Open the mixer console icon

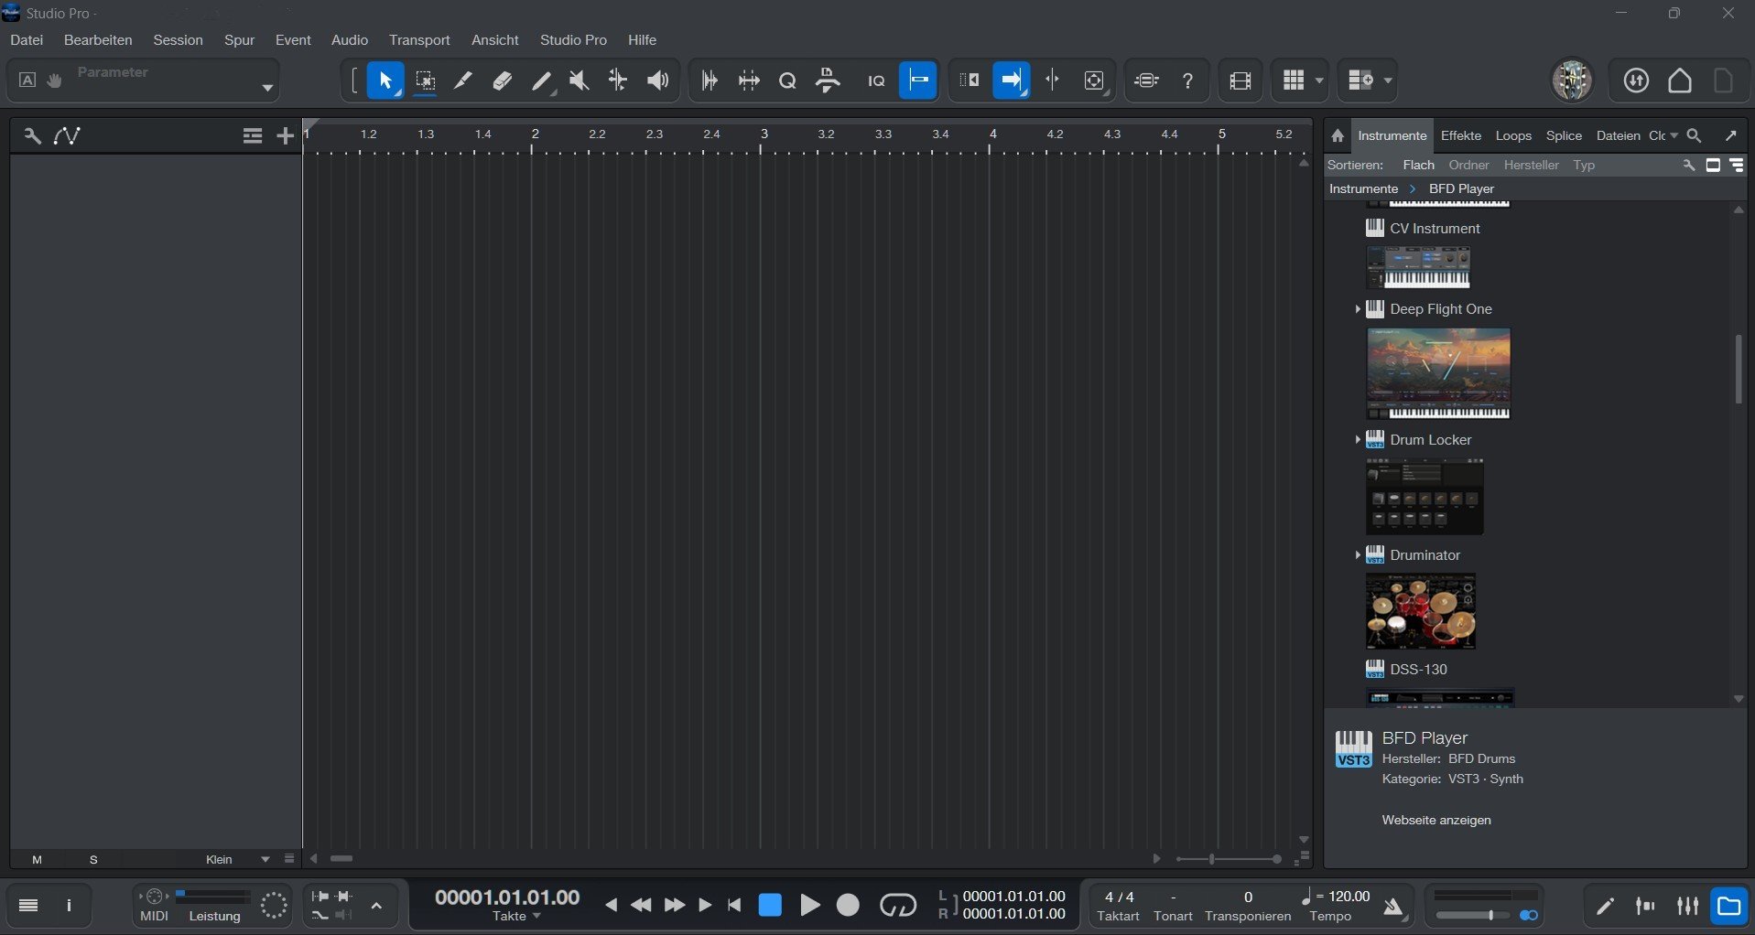[1688, 906]
